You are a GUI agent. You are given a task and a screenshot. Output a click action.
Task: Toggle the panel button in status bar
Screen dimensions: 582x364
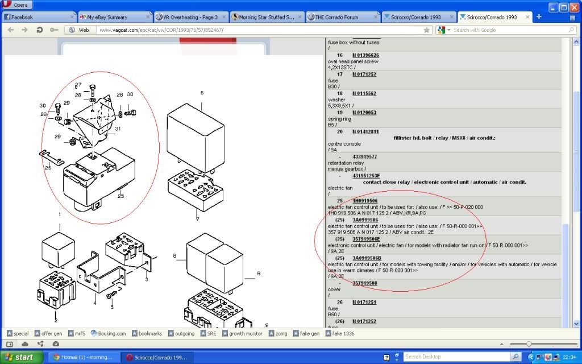click(x=10, y=344)
